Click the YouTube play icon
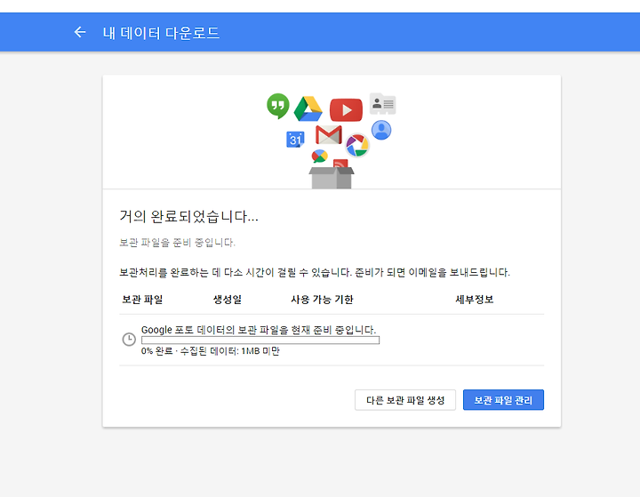 tap(346, 110)
